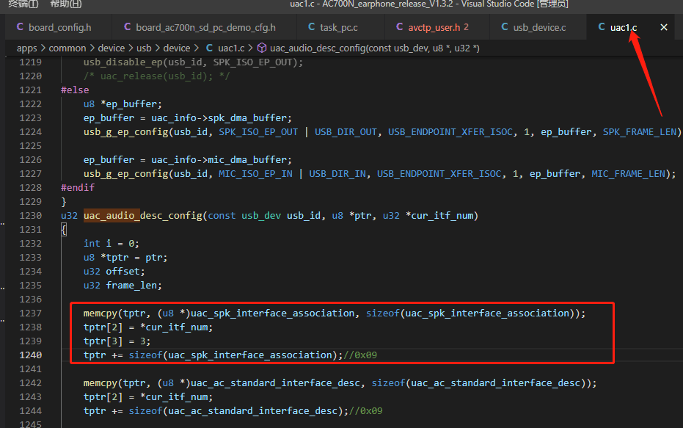
Task: Click the //0x09 comment on line 1240
Action: 360,355
